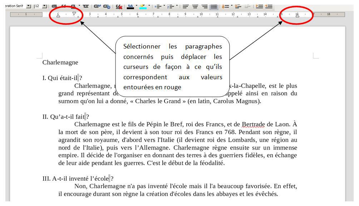Image resolution: width=359 pixels, height=206 pixels.
Task: Open the font name dropdown list
Action: pyautogui.click(x=29, y=6)
